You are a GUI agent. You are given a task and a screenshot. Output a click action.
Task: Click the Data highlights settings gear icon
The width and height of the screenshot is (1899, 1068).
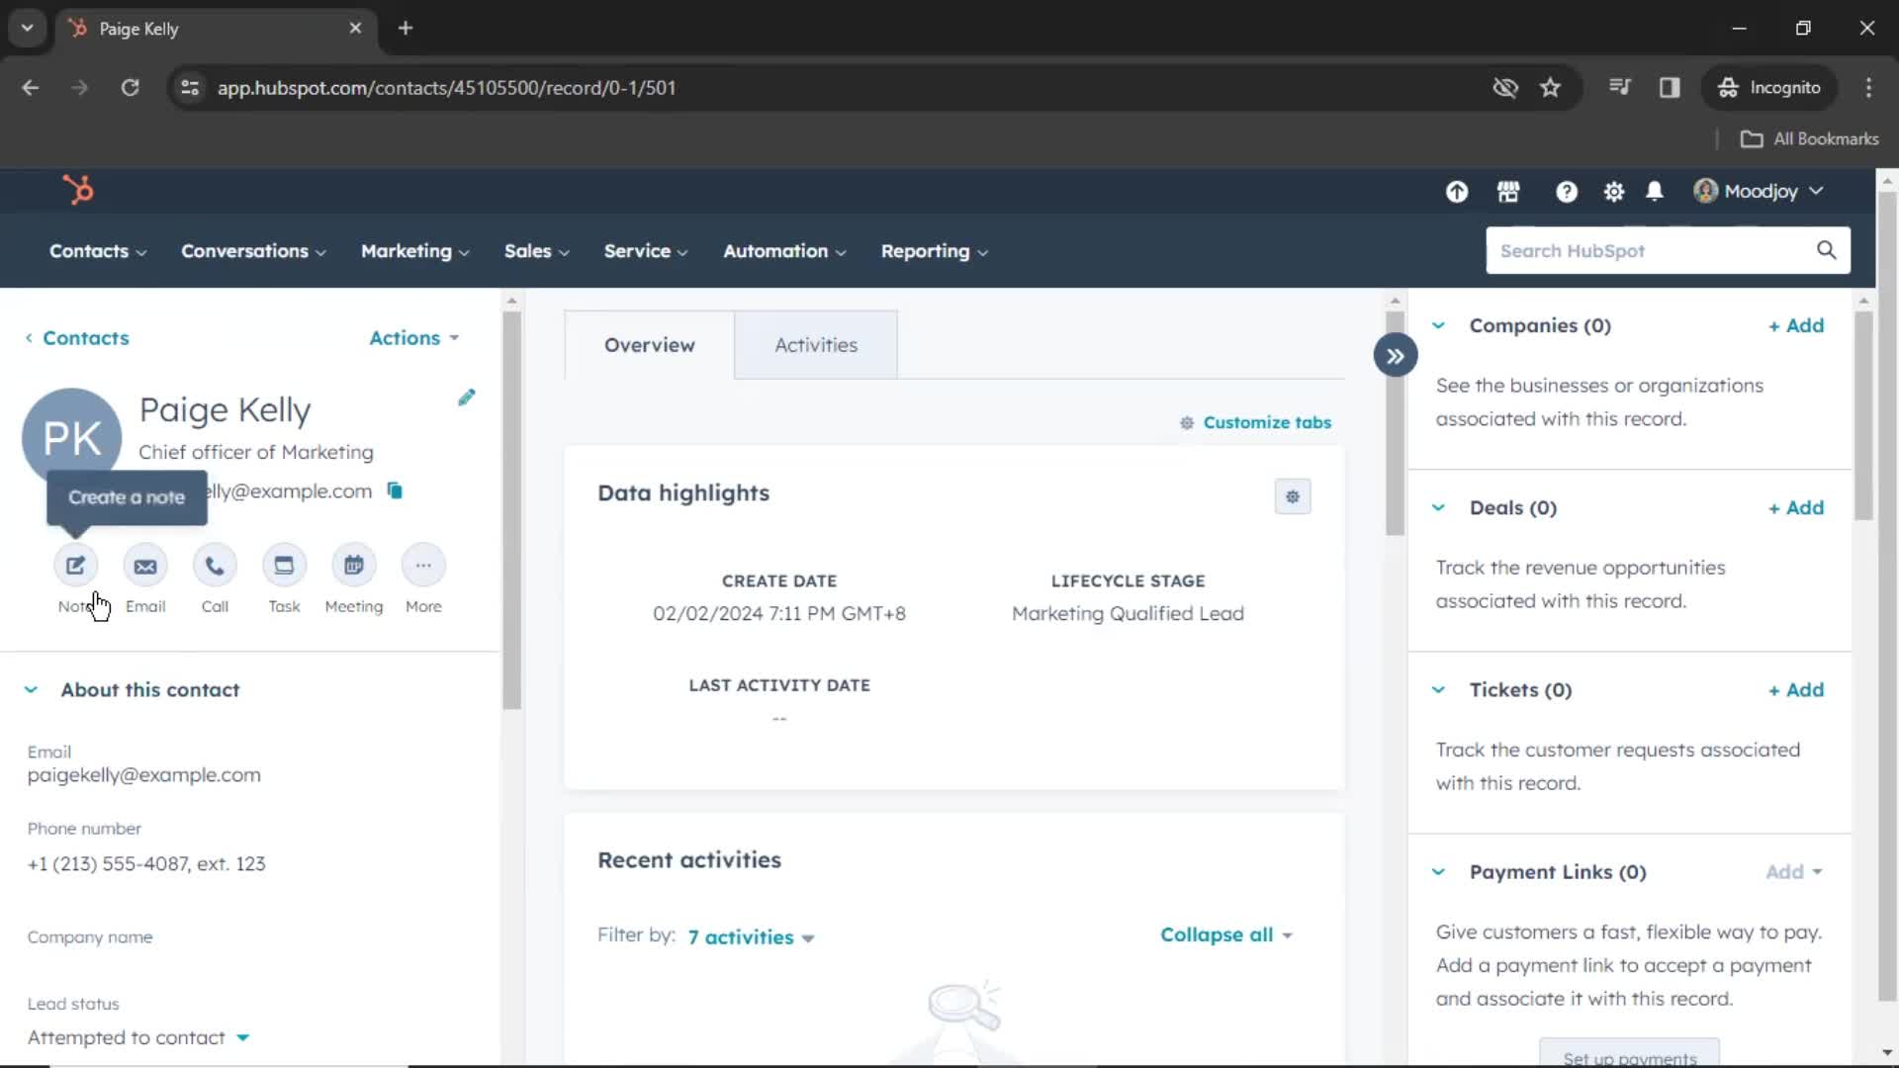(x=1294, y=495)
